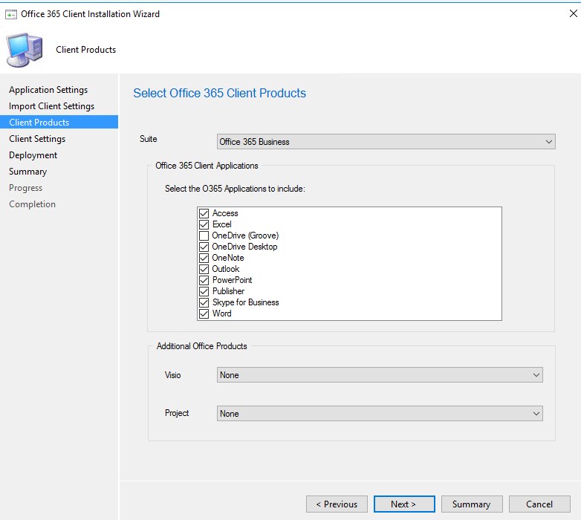Image resolution: width=581 pixels, height=520 pixels.
Task: Toggle the Outlook checkbox
Action: point(204,269)
